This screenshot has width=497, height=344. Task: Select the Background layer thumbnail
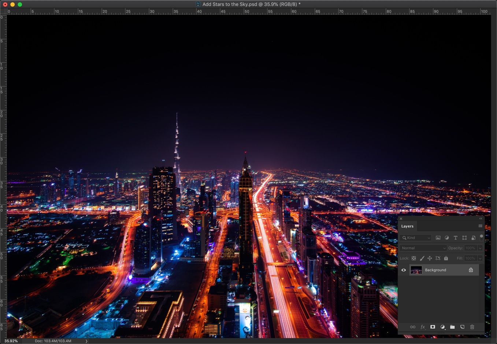(x=416, y=270)
